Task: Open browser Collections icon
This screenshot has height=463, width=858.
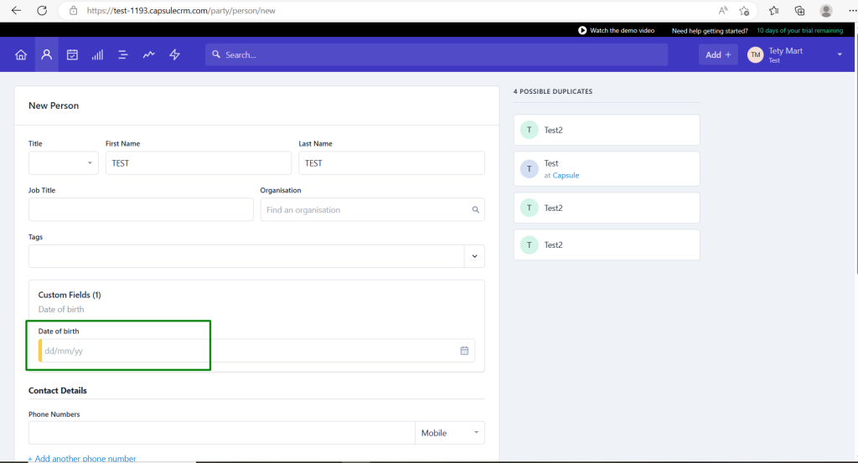Action: pos(799,10)
